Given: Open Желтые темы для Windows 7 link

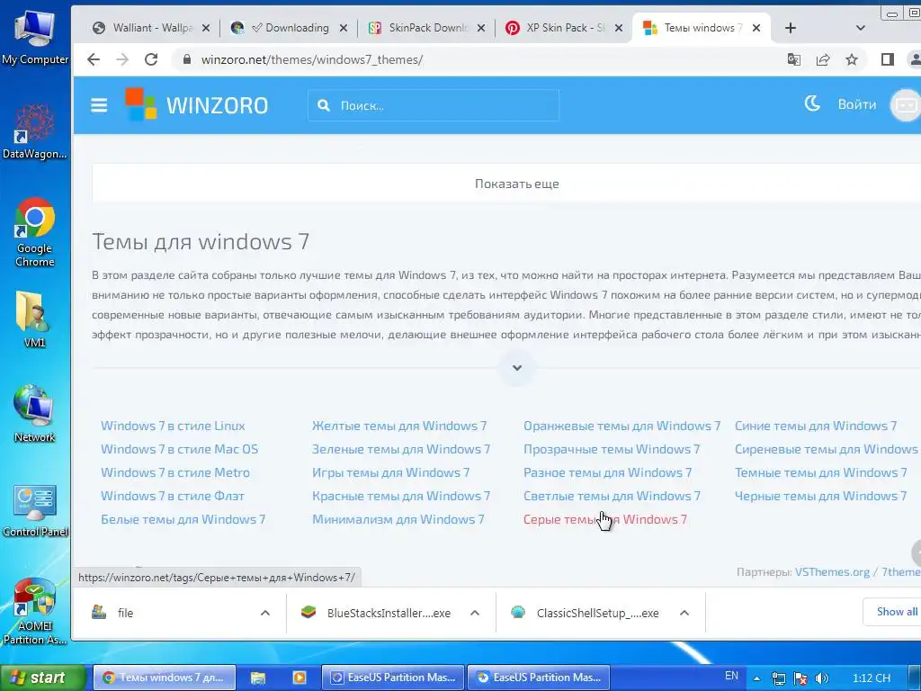Looking at the screenshot, I should pyautogui.click(x=399, y=426).
